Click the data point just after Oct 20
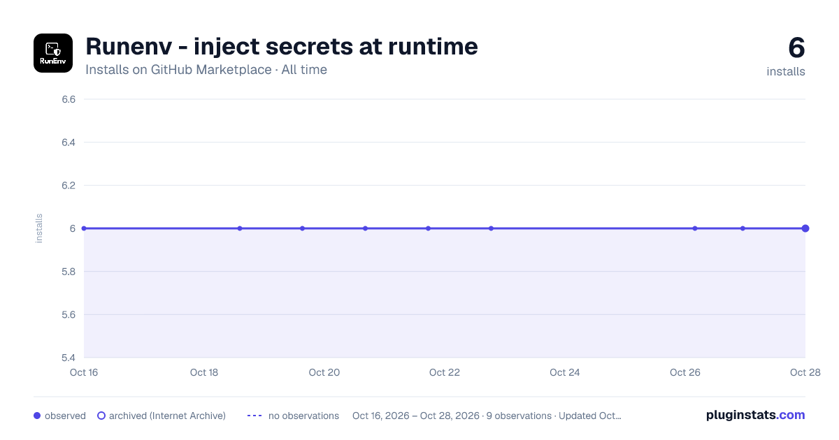839x440 pixels. tap(365, 228)
